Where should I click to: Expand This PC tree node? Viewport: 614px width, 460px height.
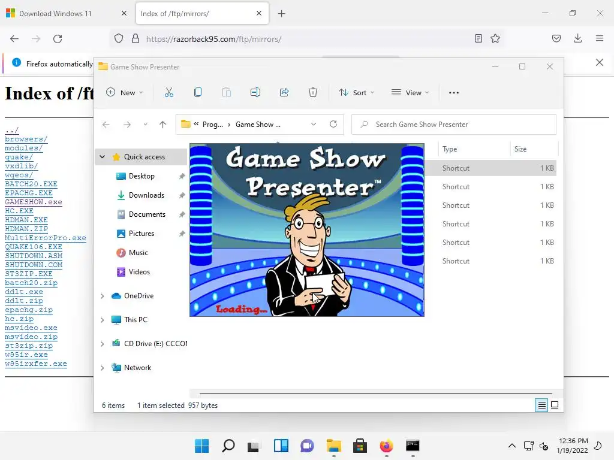pyautogui.click(x=102, y=320)
